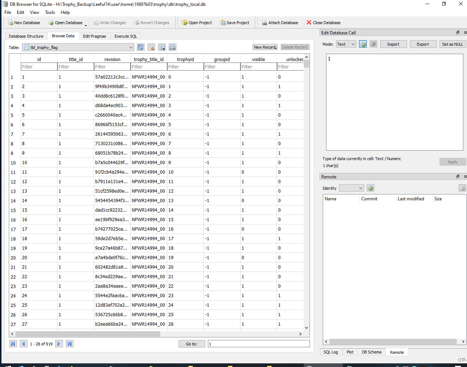Float the Edit Database Cell panel
This screenshot has width=467, height=367.
(x=457, y=33)
